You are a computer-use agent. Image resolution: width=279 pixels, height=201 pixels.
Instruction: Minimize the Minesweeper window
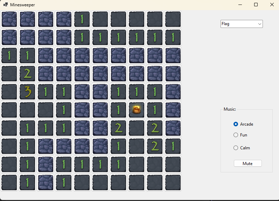point(240,5)
